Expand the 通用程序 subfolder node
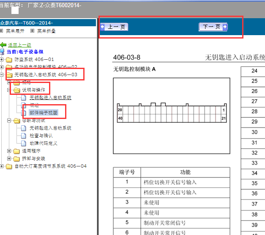 tap(9, 151)
